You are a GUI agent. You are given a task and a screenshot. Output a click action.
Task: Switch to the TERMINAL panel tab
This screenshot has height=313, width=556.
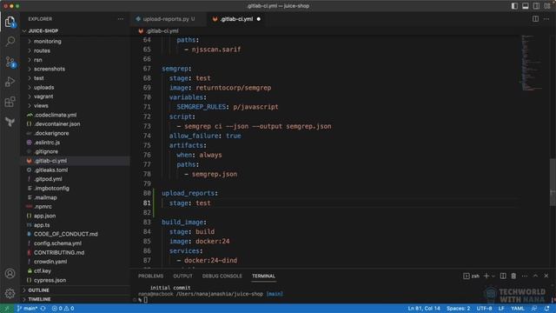click(263, 276)
